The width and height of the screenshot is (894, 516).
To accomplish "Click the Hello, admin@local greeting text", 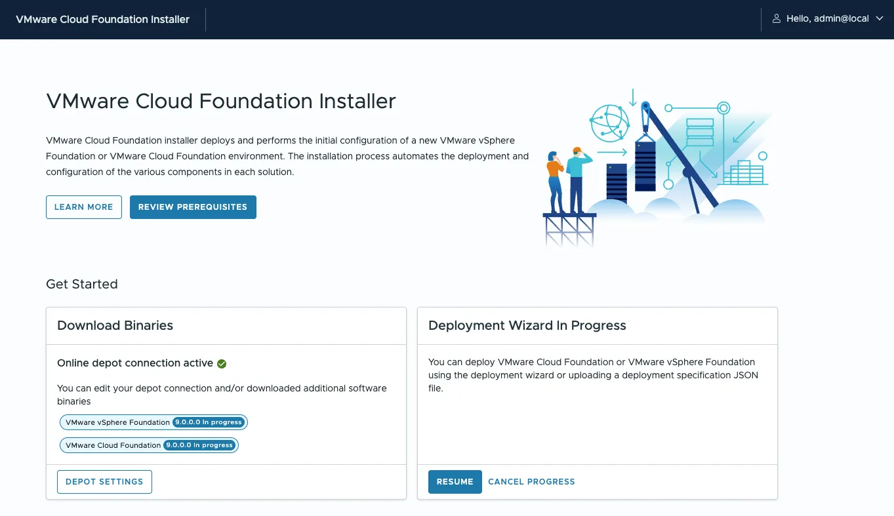I will tap(828, 19).
